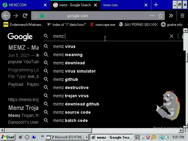Close the MEMZ.COM tab

click(x=45, y=5)
